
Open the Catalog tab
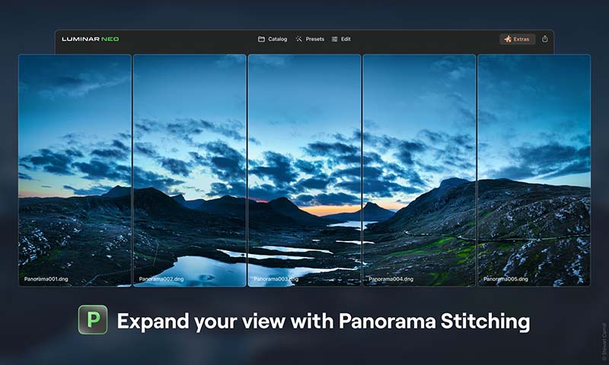(x=273, y=39)
